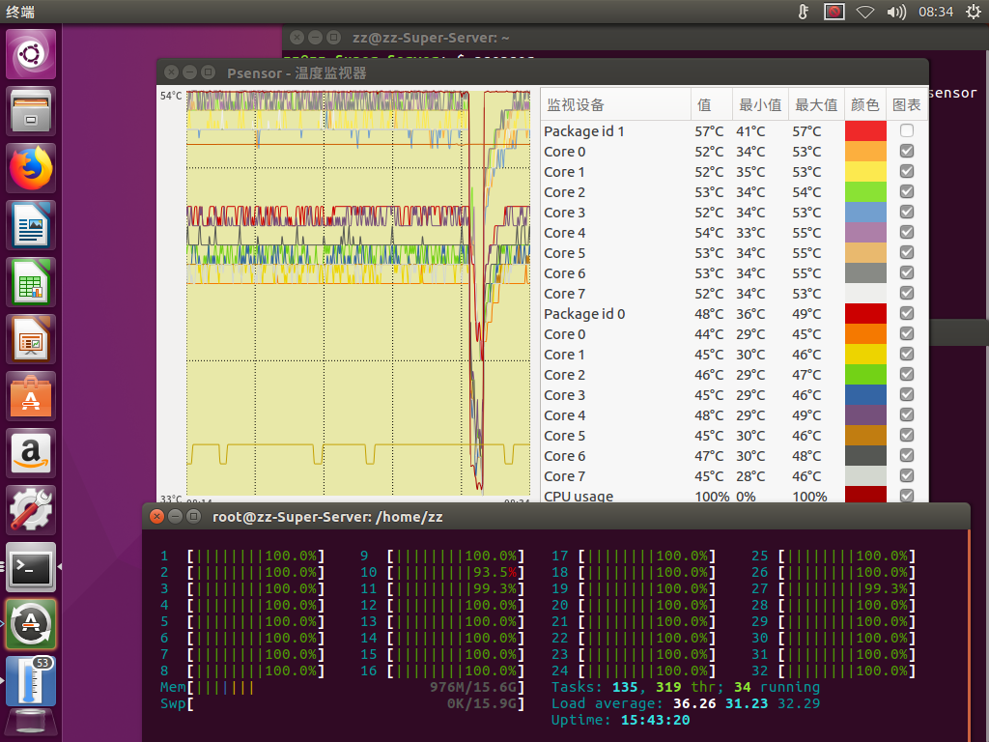Open Ubuntu Software Center icon
The height and width of the screenshot is (742, 989).
pyautogui.click(x=32, y=397)
